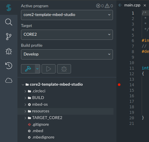Collapse the core2-template-mbed-studio root folder
Screen dimensions: 149x142
point(23,85)
